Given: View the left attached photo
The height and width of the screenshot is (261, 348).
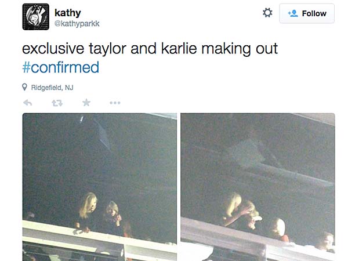Looking at the screenshot, I should coord(100,187).
